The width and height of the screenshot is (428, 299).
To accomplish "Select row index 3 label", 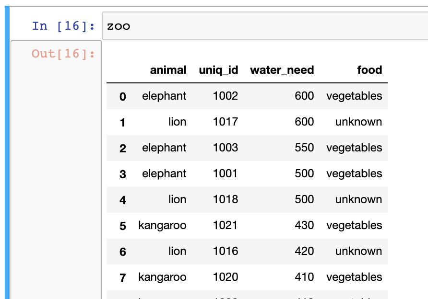I will 123,174.
